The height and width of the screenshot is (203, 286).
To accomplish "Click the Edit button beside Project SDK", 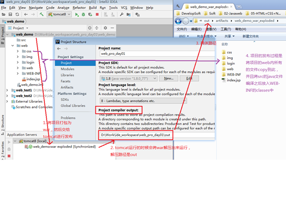I will coord(189,79).
